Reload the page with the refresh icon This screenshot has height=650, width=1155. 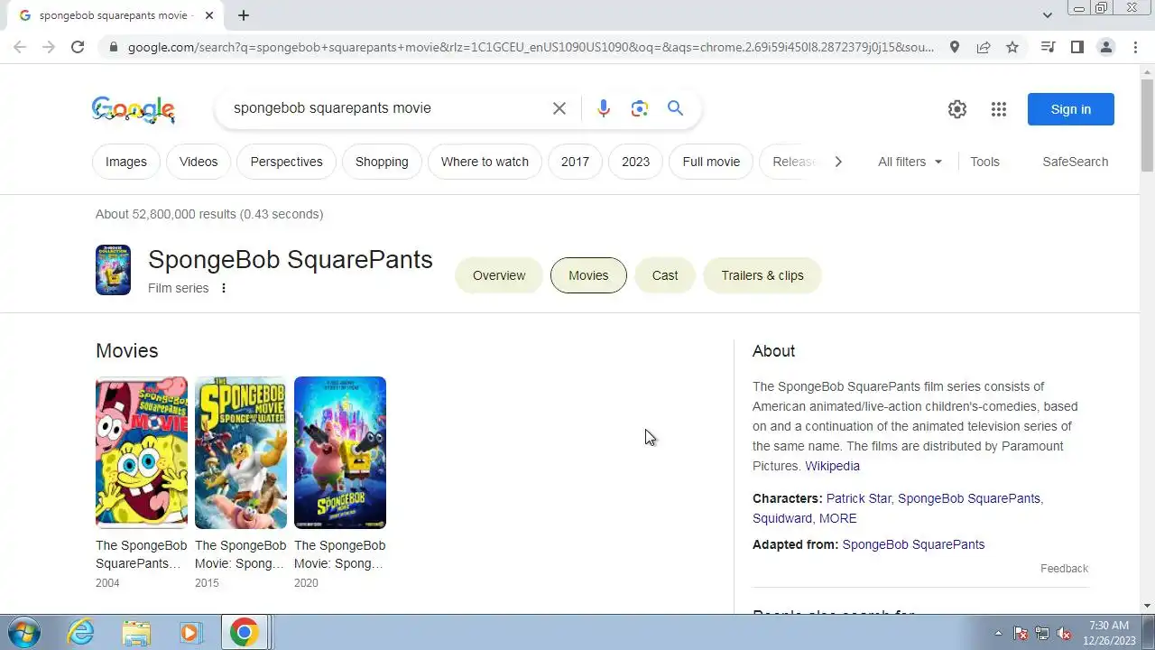[78, 47]
